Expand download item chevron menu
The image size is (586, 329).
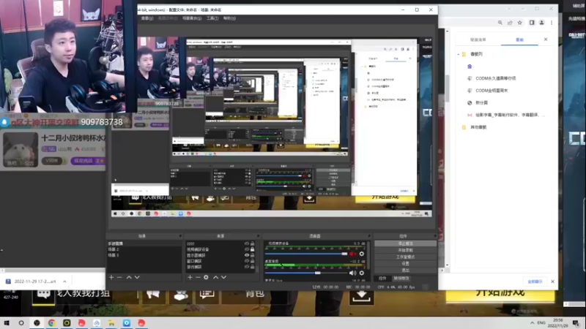[64, 281]
